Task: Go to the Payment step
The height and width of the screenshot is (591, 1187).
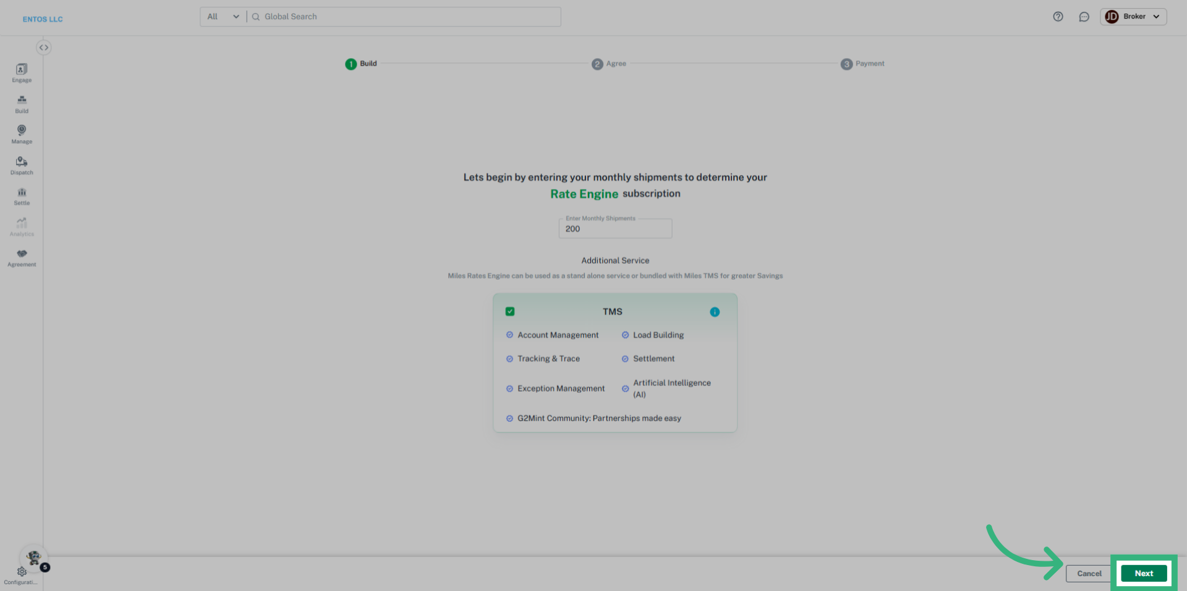Action: pyautogui.click(x=862, y=64)
